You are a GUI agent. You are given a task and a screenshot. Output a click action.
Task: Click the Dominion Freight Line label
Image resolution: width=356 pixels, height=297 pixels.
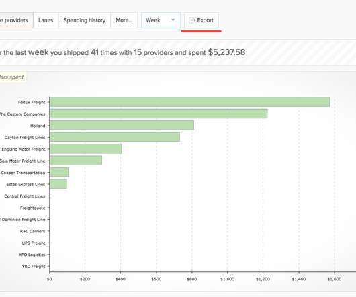(23, 220)
